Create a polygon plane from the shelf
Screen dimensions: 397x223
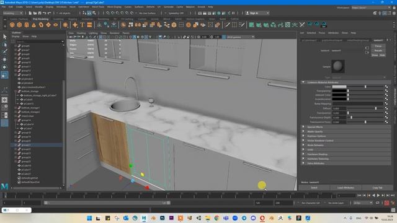(x=48, y=25)
